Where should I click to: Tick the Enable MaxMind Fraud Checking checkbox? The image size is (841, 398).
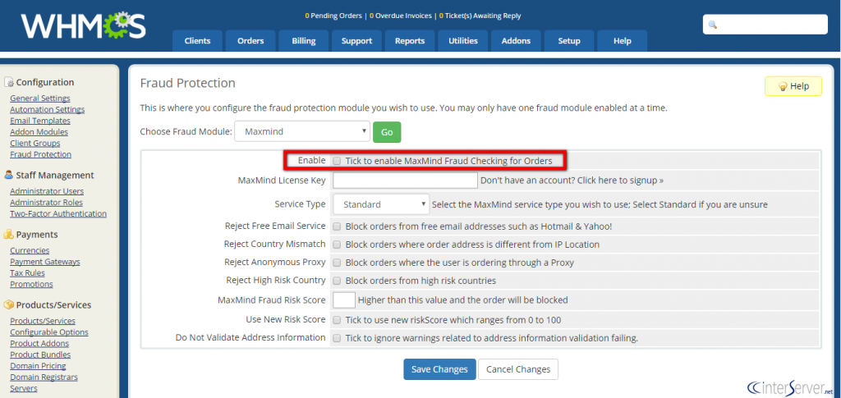[x=337, y=160]
